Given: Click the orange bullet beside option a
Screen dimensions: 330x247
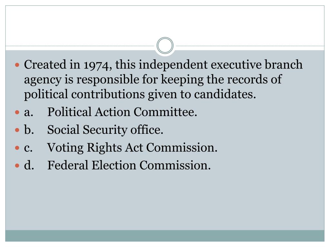Looking at the screenshot, I should (17, 112).
